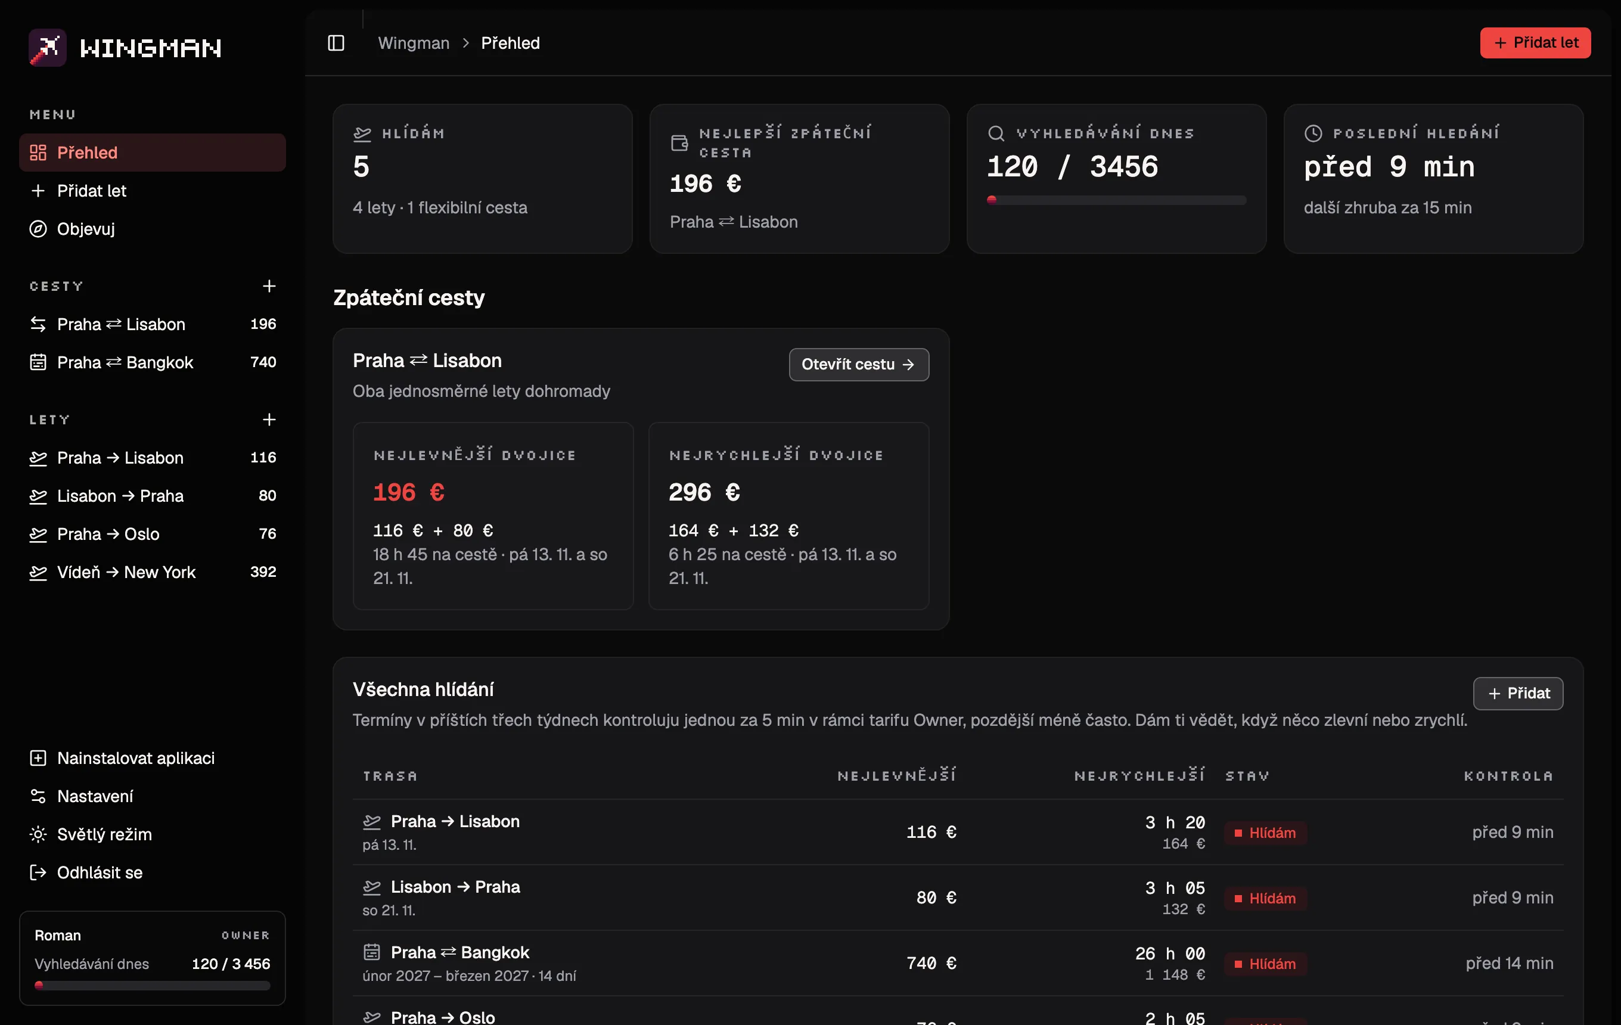Click the Wingman logo icon
This screenshot has width=1621, height=1025.
point(47,47)
